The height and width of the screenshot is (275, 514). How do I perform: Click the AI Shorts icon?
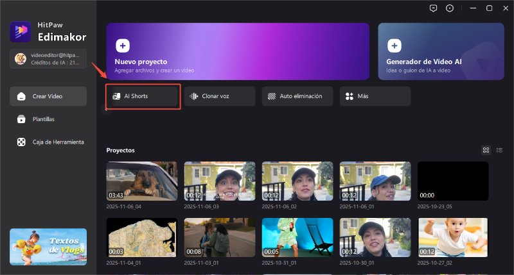[116, 96]
